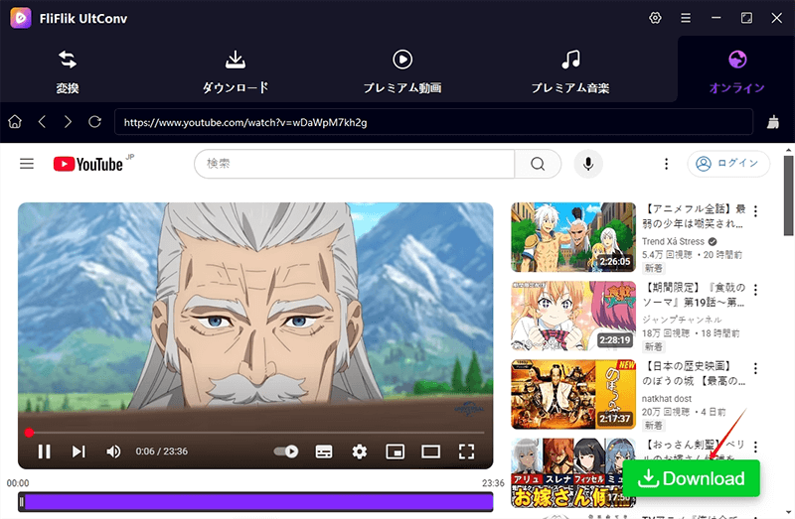Click the page vertical scrollbar
Viewport: 795px width, 519px height.
click(x=788, y=195)
